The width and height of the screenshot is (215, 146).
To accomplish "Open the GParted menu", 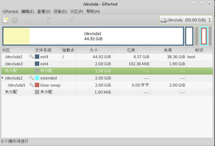I will [x=11, y=12].
